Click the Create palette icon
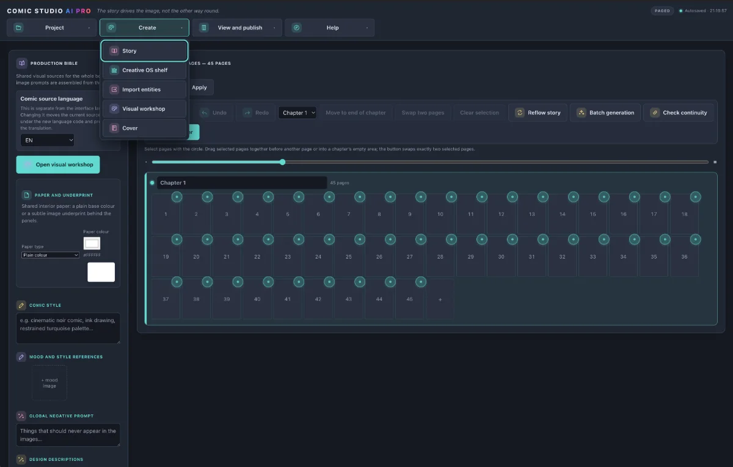The image size is (733, 467). (111, 28)
